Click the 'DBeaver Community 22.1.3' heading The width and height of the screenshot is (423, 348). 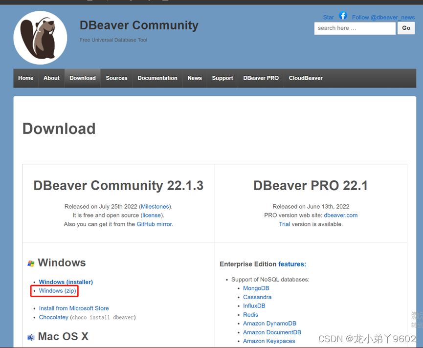coord(118,186)
